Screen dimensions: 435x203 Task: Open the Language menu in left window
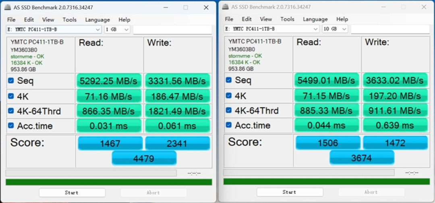tap(97, 20)
